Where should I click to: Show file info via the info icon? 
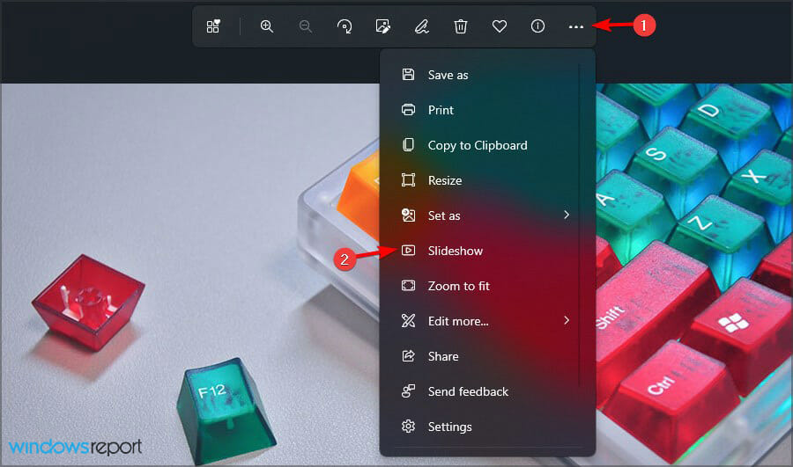tap(537, 26)
